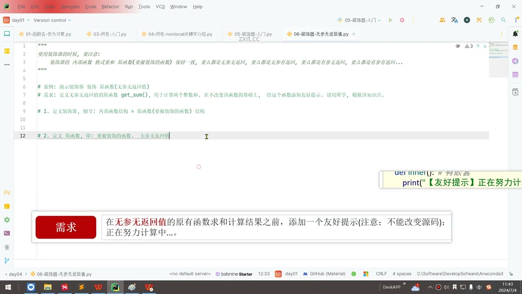
Task: Change CRLF line separator in status bar
Action: pos(381,274)
